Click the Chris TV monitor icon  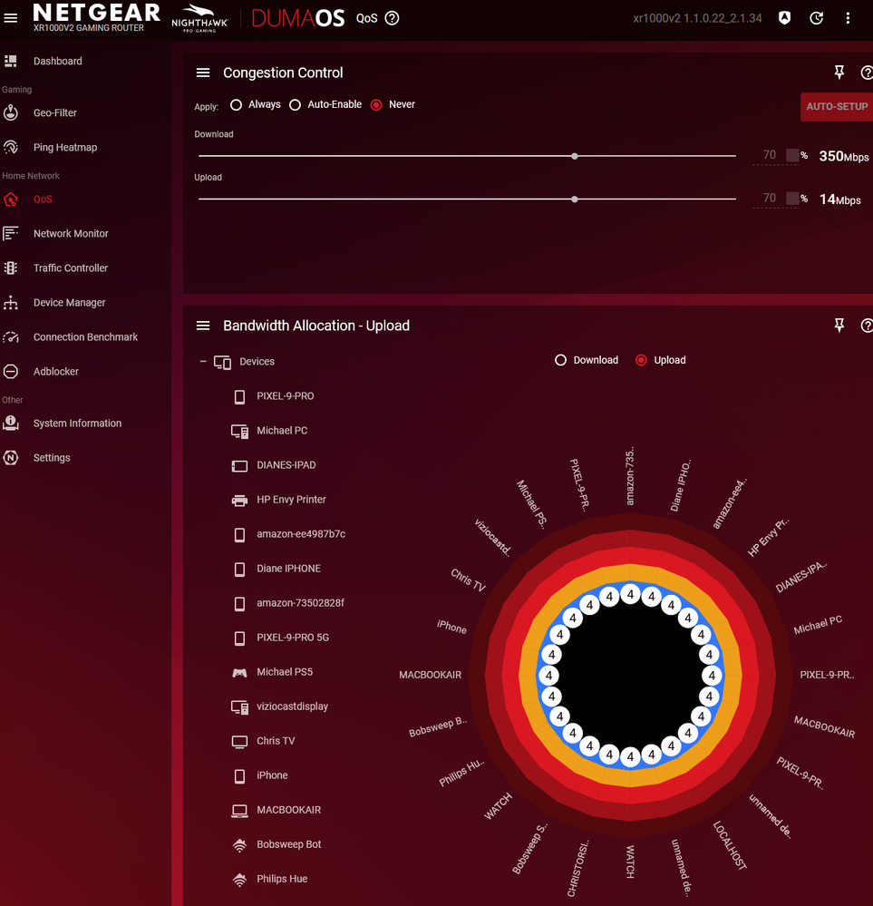click(239, 741)
